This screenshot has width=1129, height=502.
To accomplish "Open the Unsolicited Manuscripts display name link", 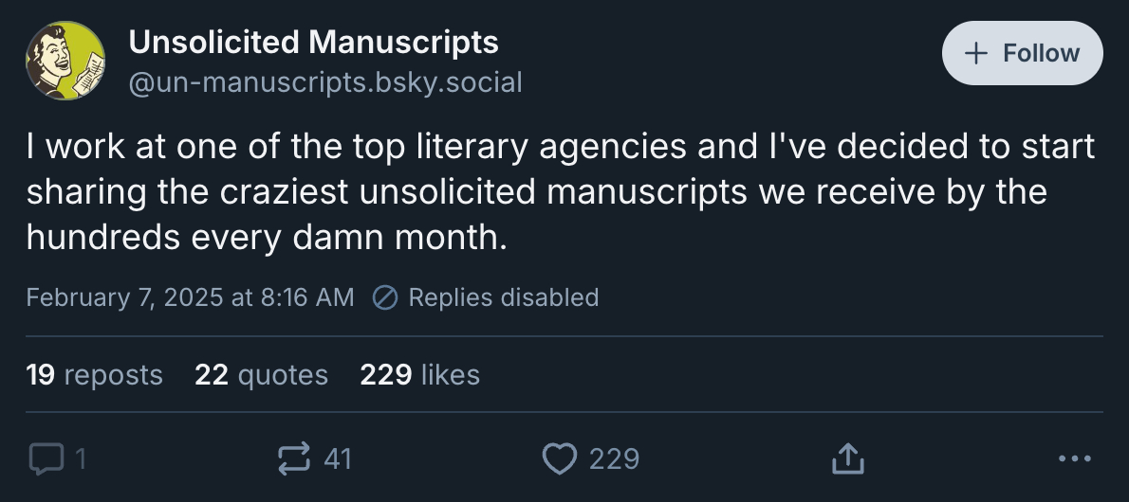I will coord(313,42).
